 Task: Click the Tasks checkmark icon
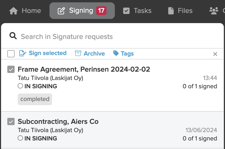coord(126,11)
